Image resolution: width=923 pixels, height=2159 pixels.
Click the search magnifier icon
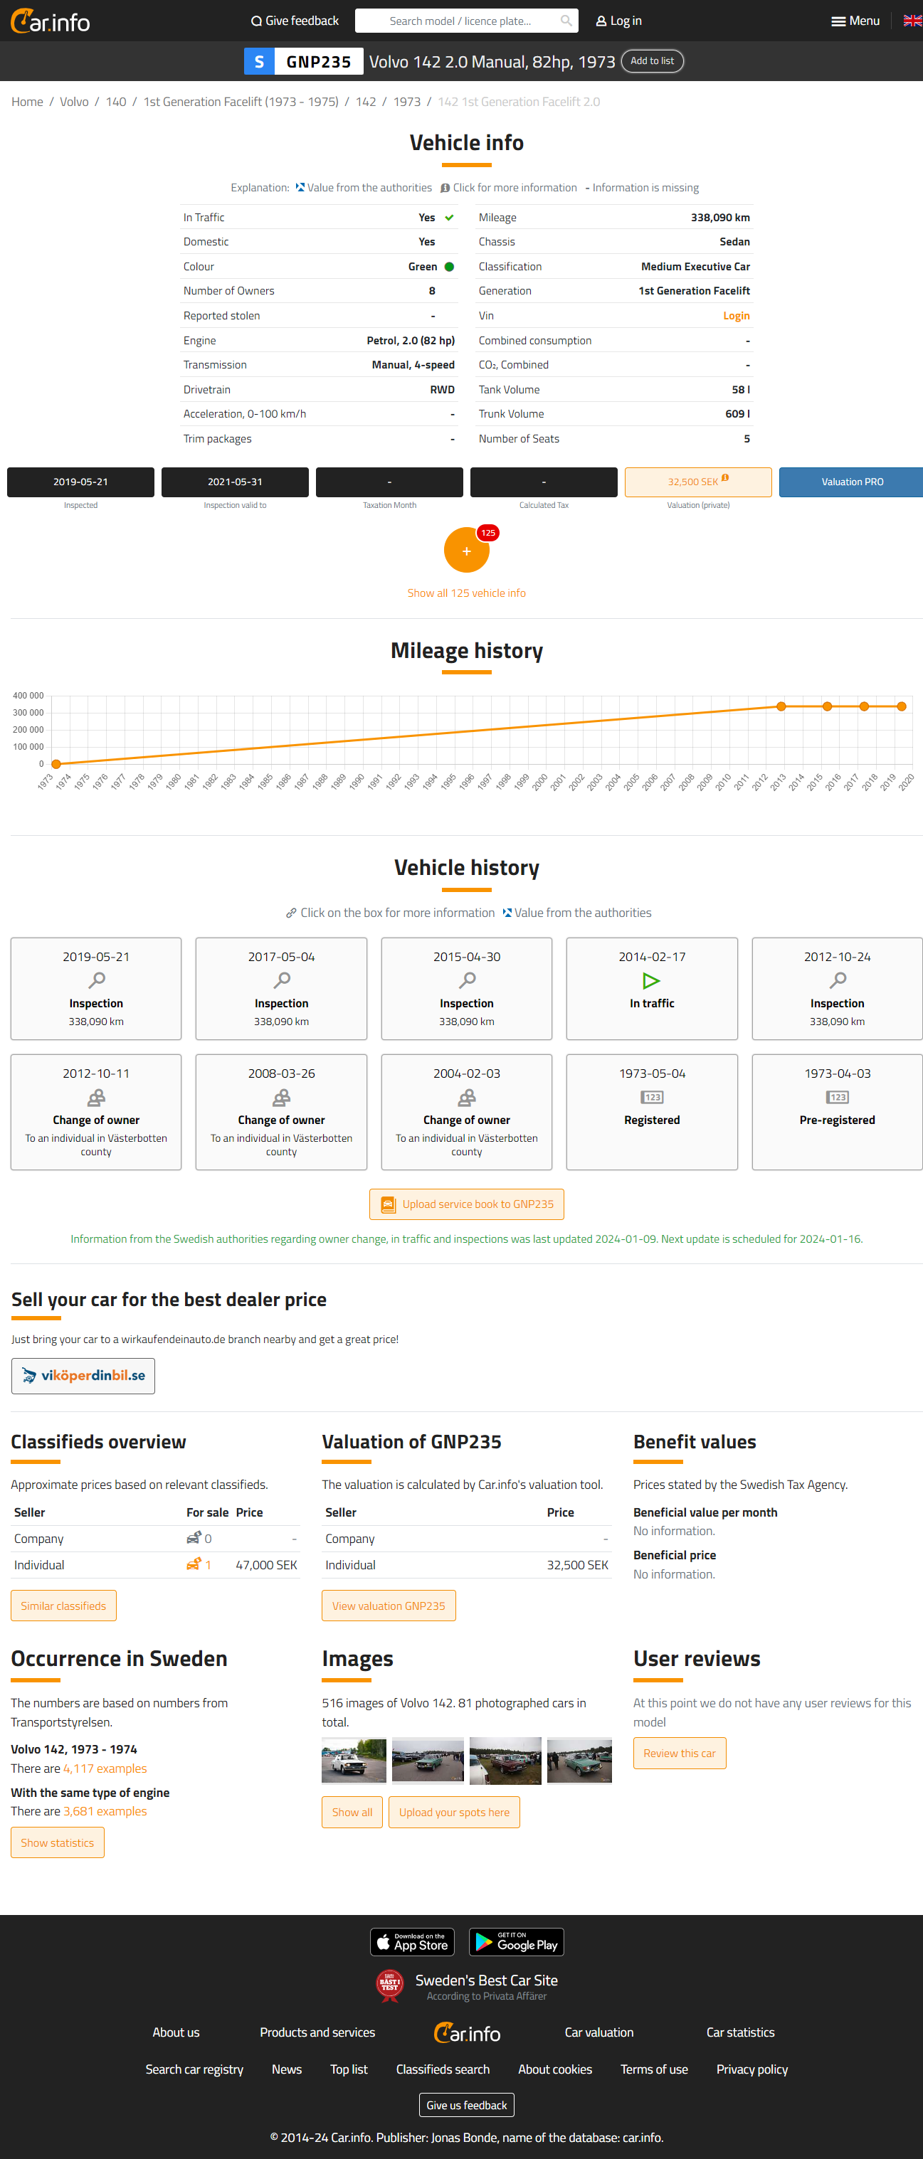coord(566,21)
